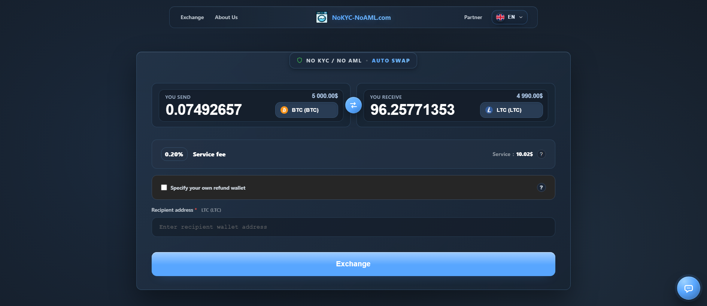Click the YOU RECEIVE label

386,97
